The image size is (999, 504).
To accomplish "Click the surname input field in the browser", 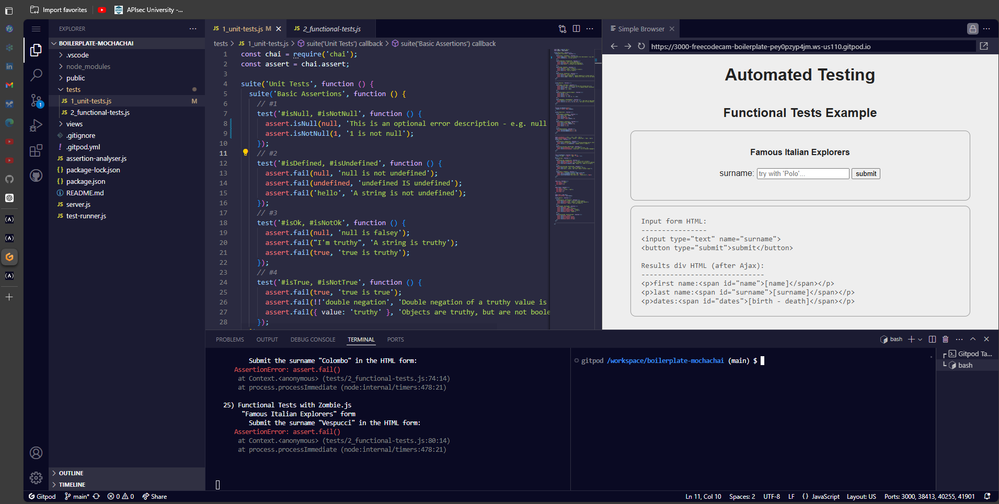I will pos(802,173).
